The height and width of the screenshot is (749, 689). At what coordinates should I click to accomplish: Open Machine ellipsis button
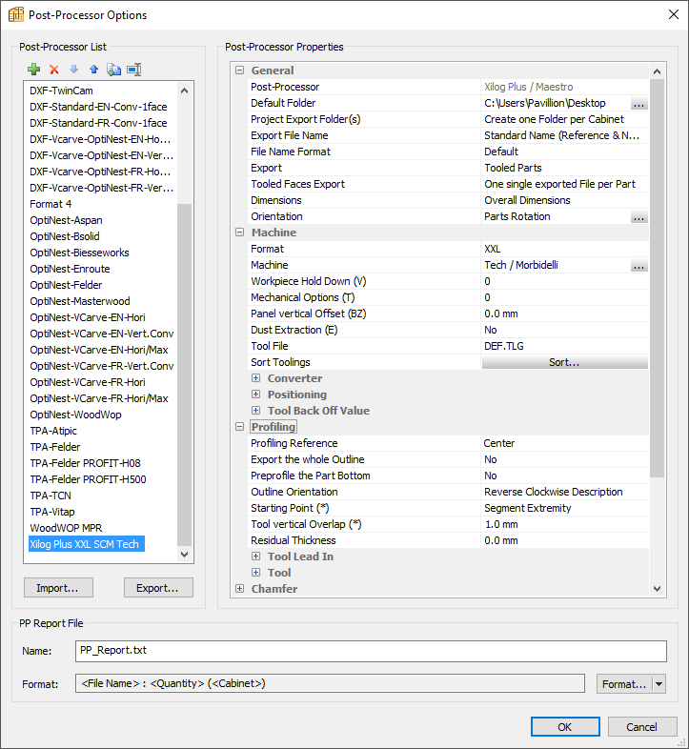(638, 265)
